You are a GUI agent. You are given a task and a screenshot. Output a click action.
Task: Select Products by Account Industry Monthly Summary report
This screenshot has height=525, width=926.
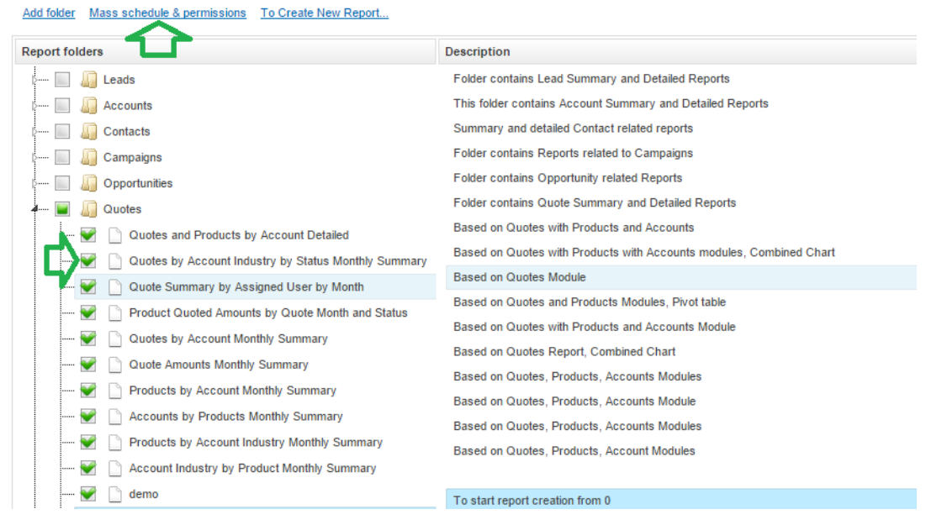(256, 442)
